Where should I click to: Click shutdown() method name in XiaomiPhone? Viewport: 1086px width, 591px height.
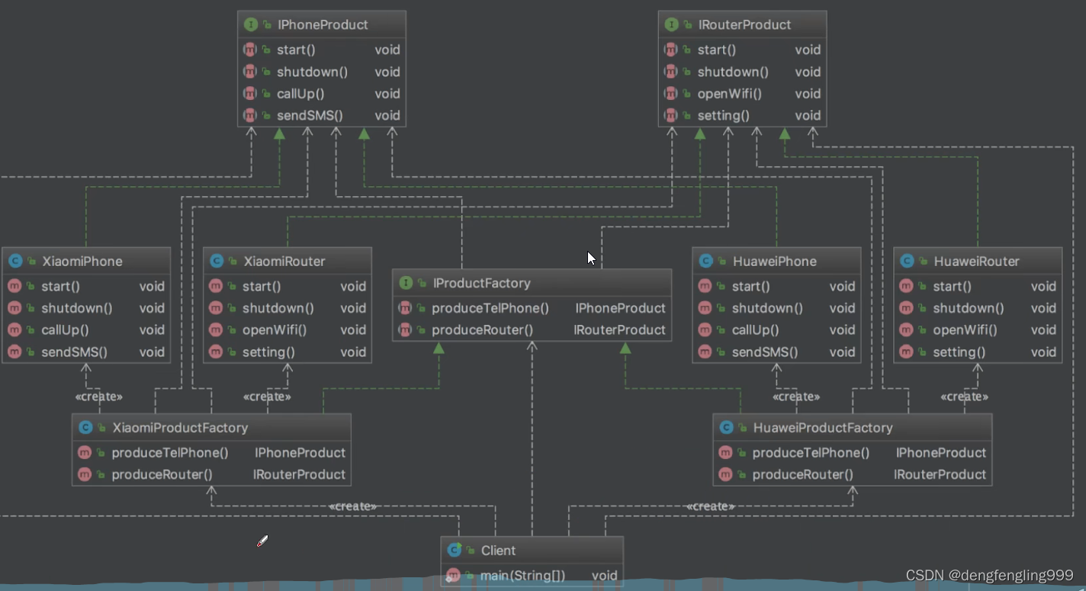(x=76, y=308)
